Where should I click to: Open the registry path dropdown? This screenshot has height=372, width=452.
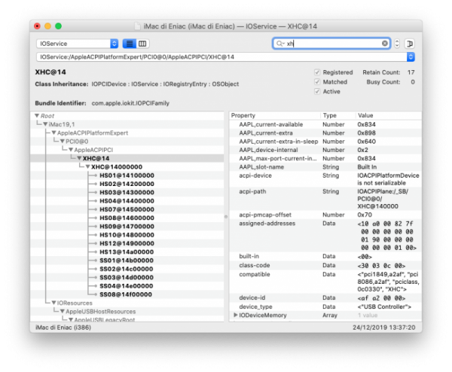click(410, 56)
